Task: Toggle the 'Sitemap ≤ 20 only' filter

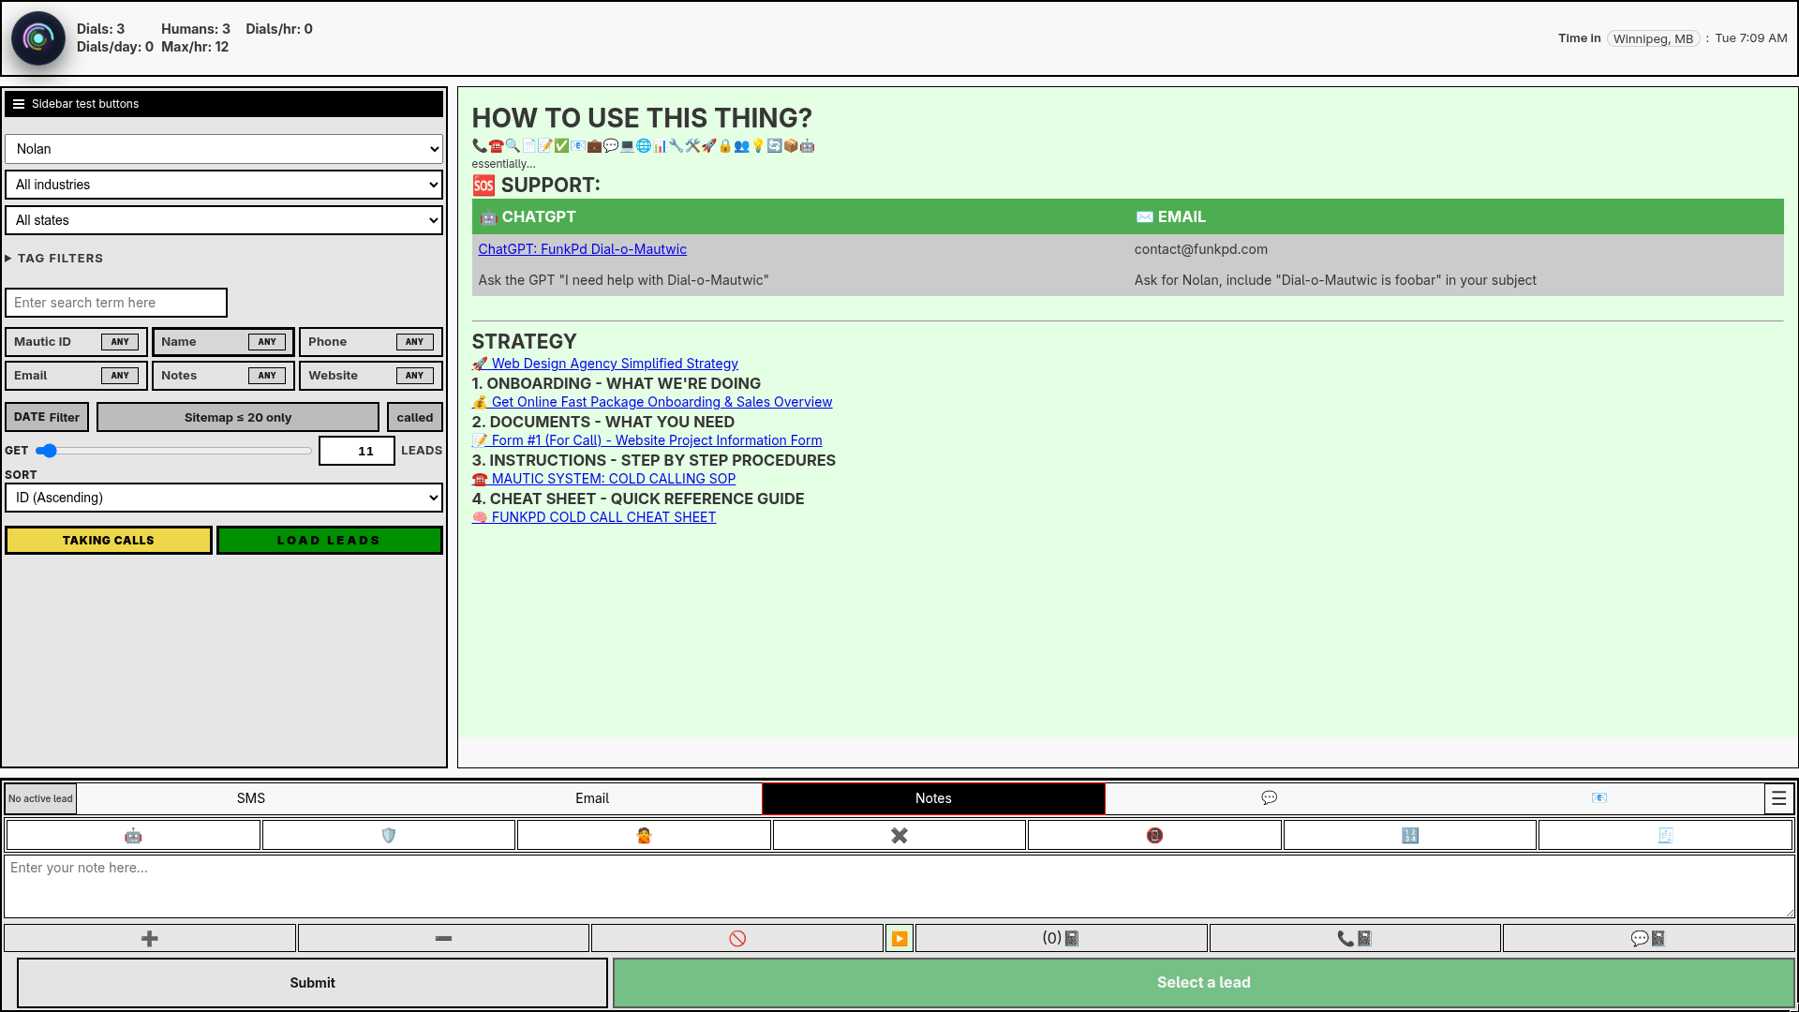Action: (238, 417)
